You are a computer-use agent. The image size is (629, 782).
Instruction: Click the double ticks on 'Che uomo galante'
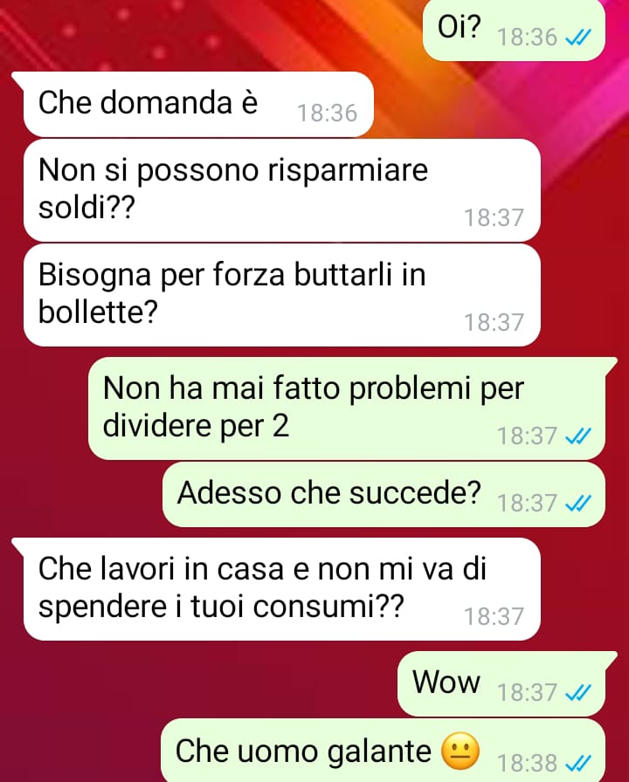click(x=578, y=763)
